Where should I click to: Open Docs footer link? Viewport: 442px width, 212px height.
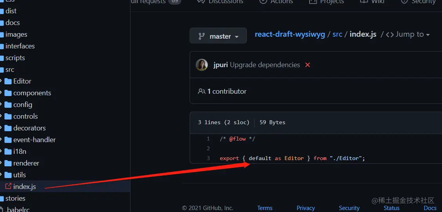point(430,208)
